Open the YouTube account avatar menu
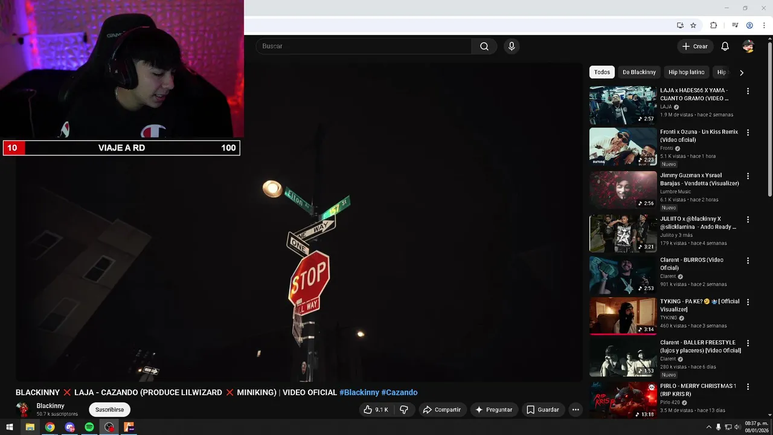 (748, 47)
